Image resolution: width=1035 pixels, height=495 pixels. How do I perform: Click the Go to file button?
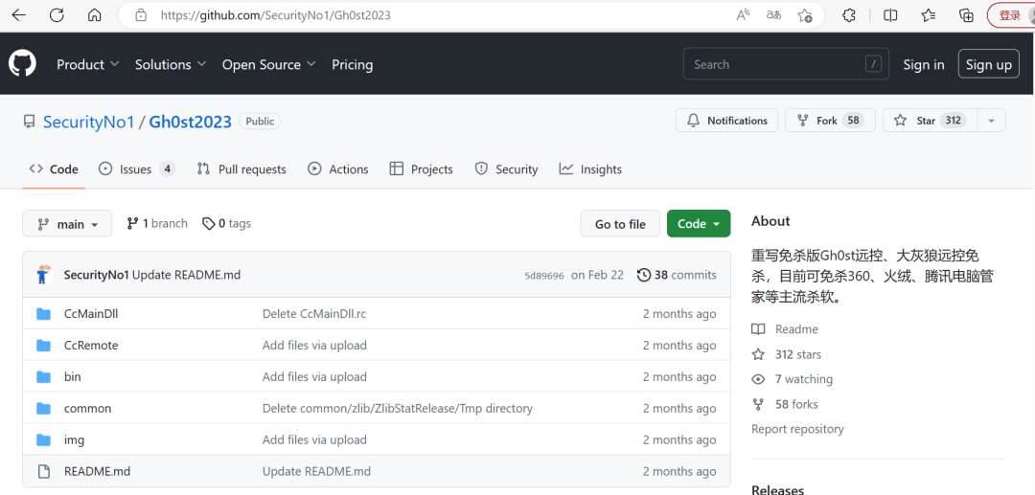point(620,223)
